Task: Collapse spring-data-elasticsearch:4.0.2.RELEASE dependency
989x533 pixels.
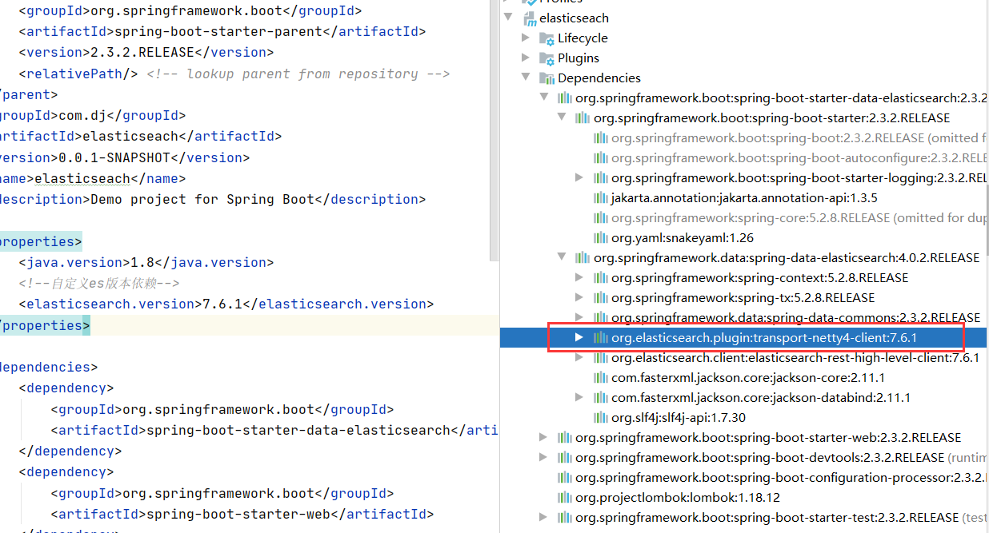Action: [562, 257]
